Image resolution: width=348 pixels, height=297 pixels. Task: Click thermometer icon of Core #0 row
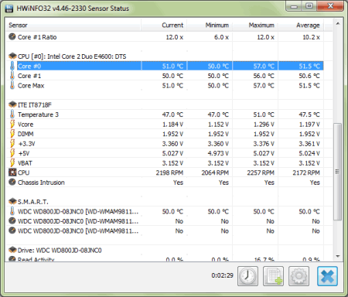[12, 66]
